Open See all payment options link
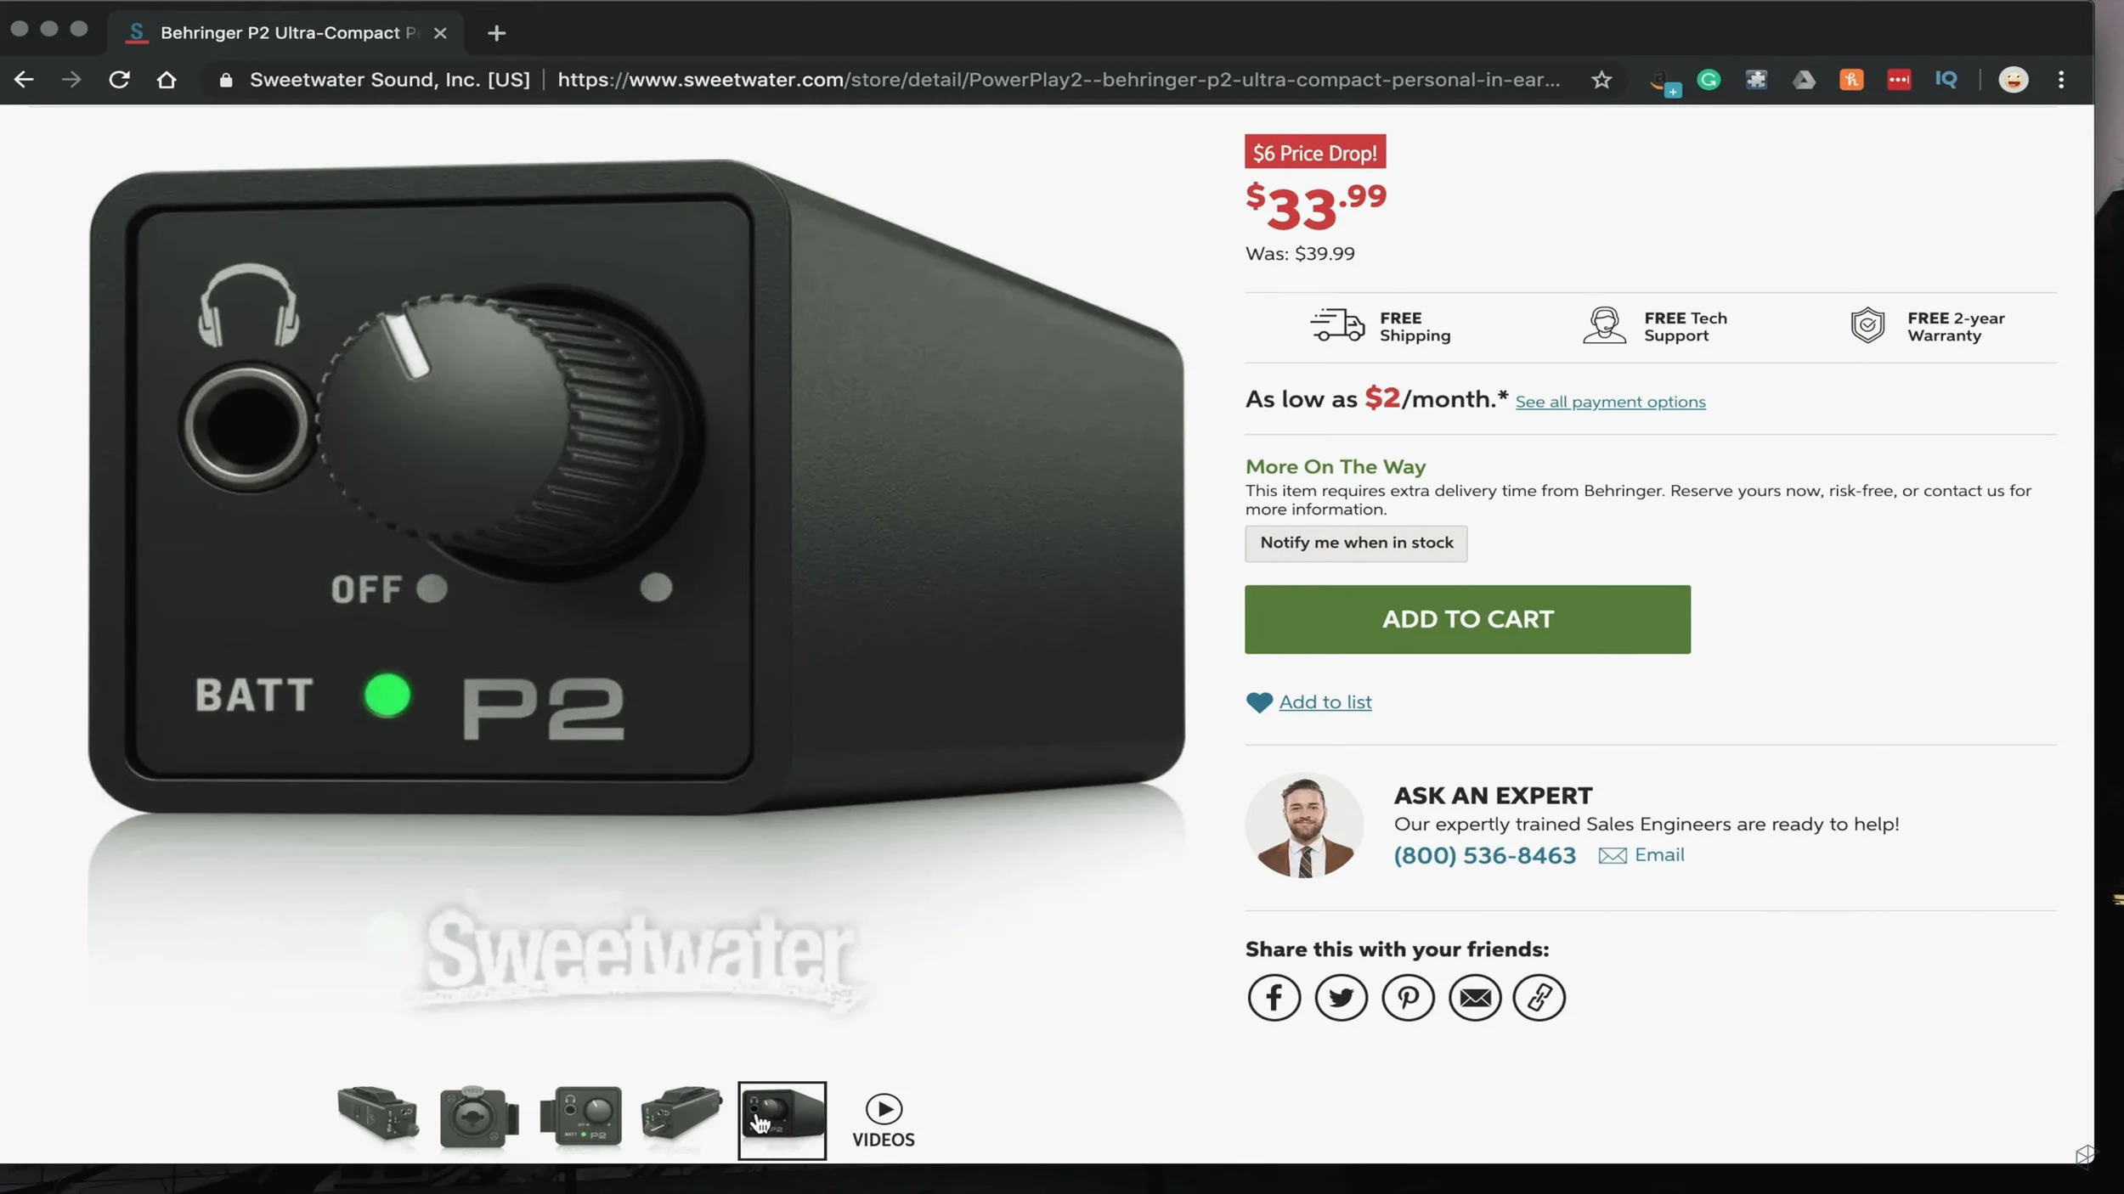2124x1194 pixels. [1610, 402]
